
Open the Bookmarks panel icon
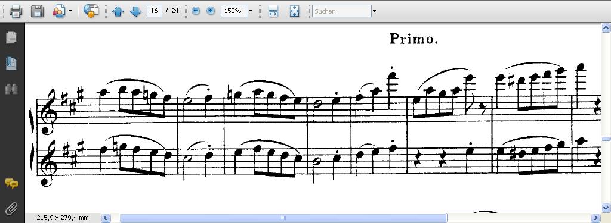click(11, 63)
